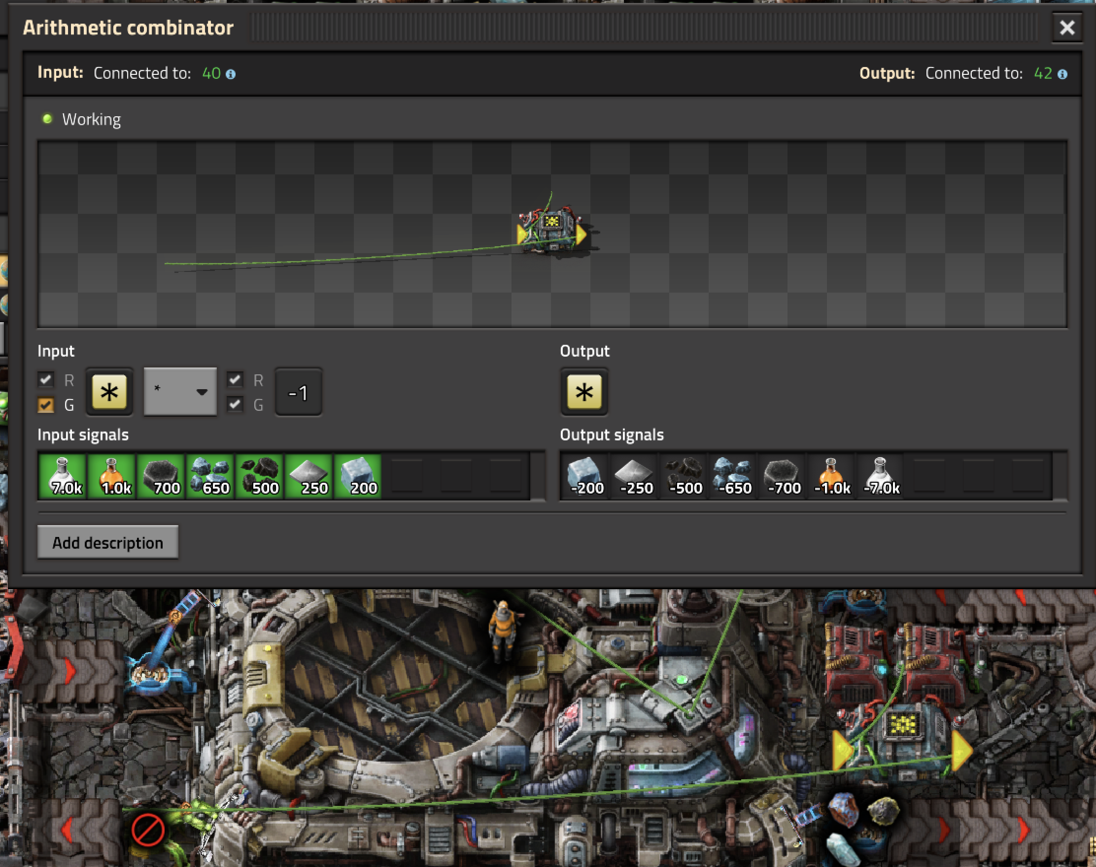Click the info icon next to input network 40
The height and width of the screenshot is (867, 1096).
231,74
